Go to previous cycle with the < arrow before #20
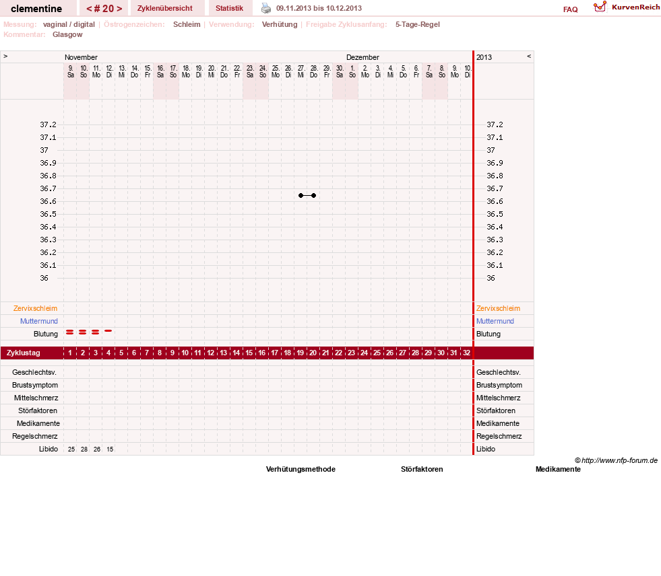 (89, 9)
